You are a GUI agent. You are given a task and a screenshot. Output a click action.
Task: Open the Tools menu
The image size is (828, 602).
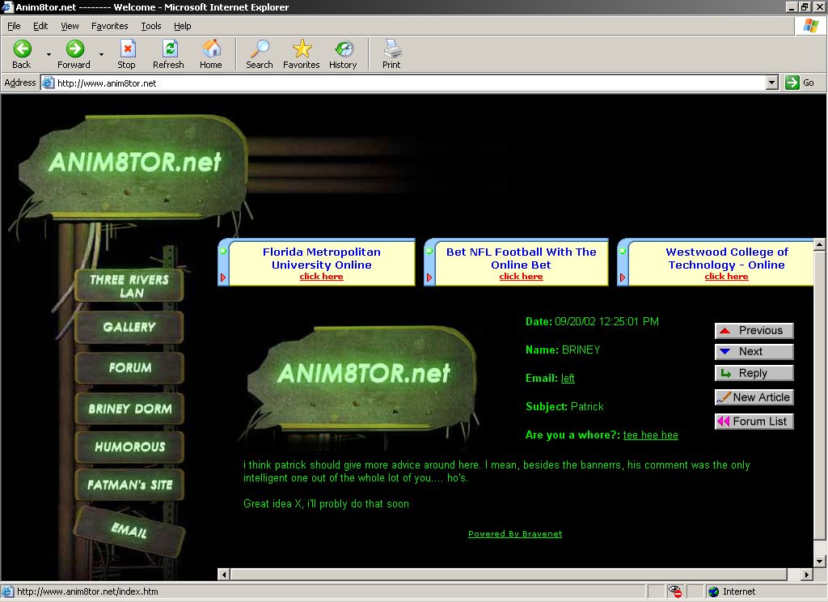coord(150,26)
